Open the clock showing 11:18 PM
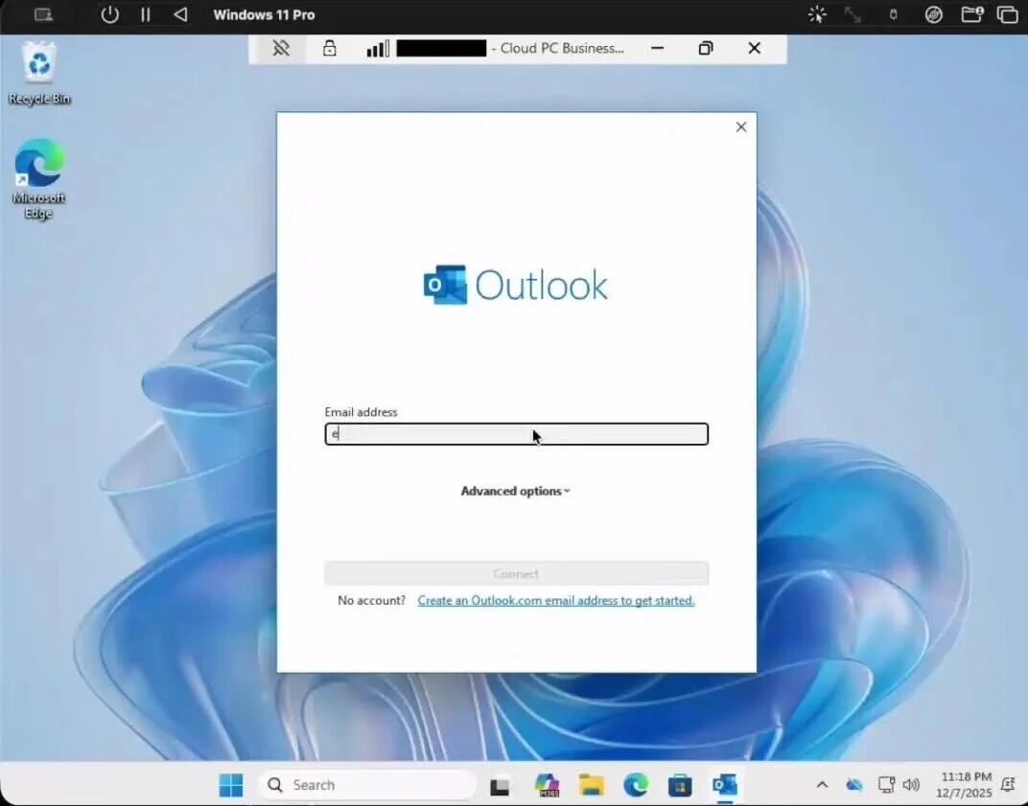The width and height of the screenshot is (1028, 806). [x=964, y=784]
